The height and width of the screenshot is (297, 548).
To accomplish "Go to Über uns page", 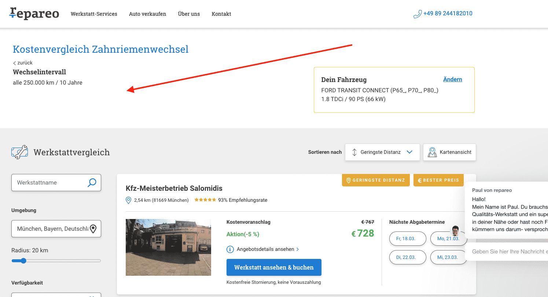I will (x=189, y=14).
